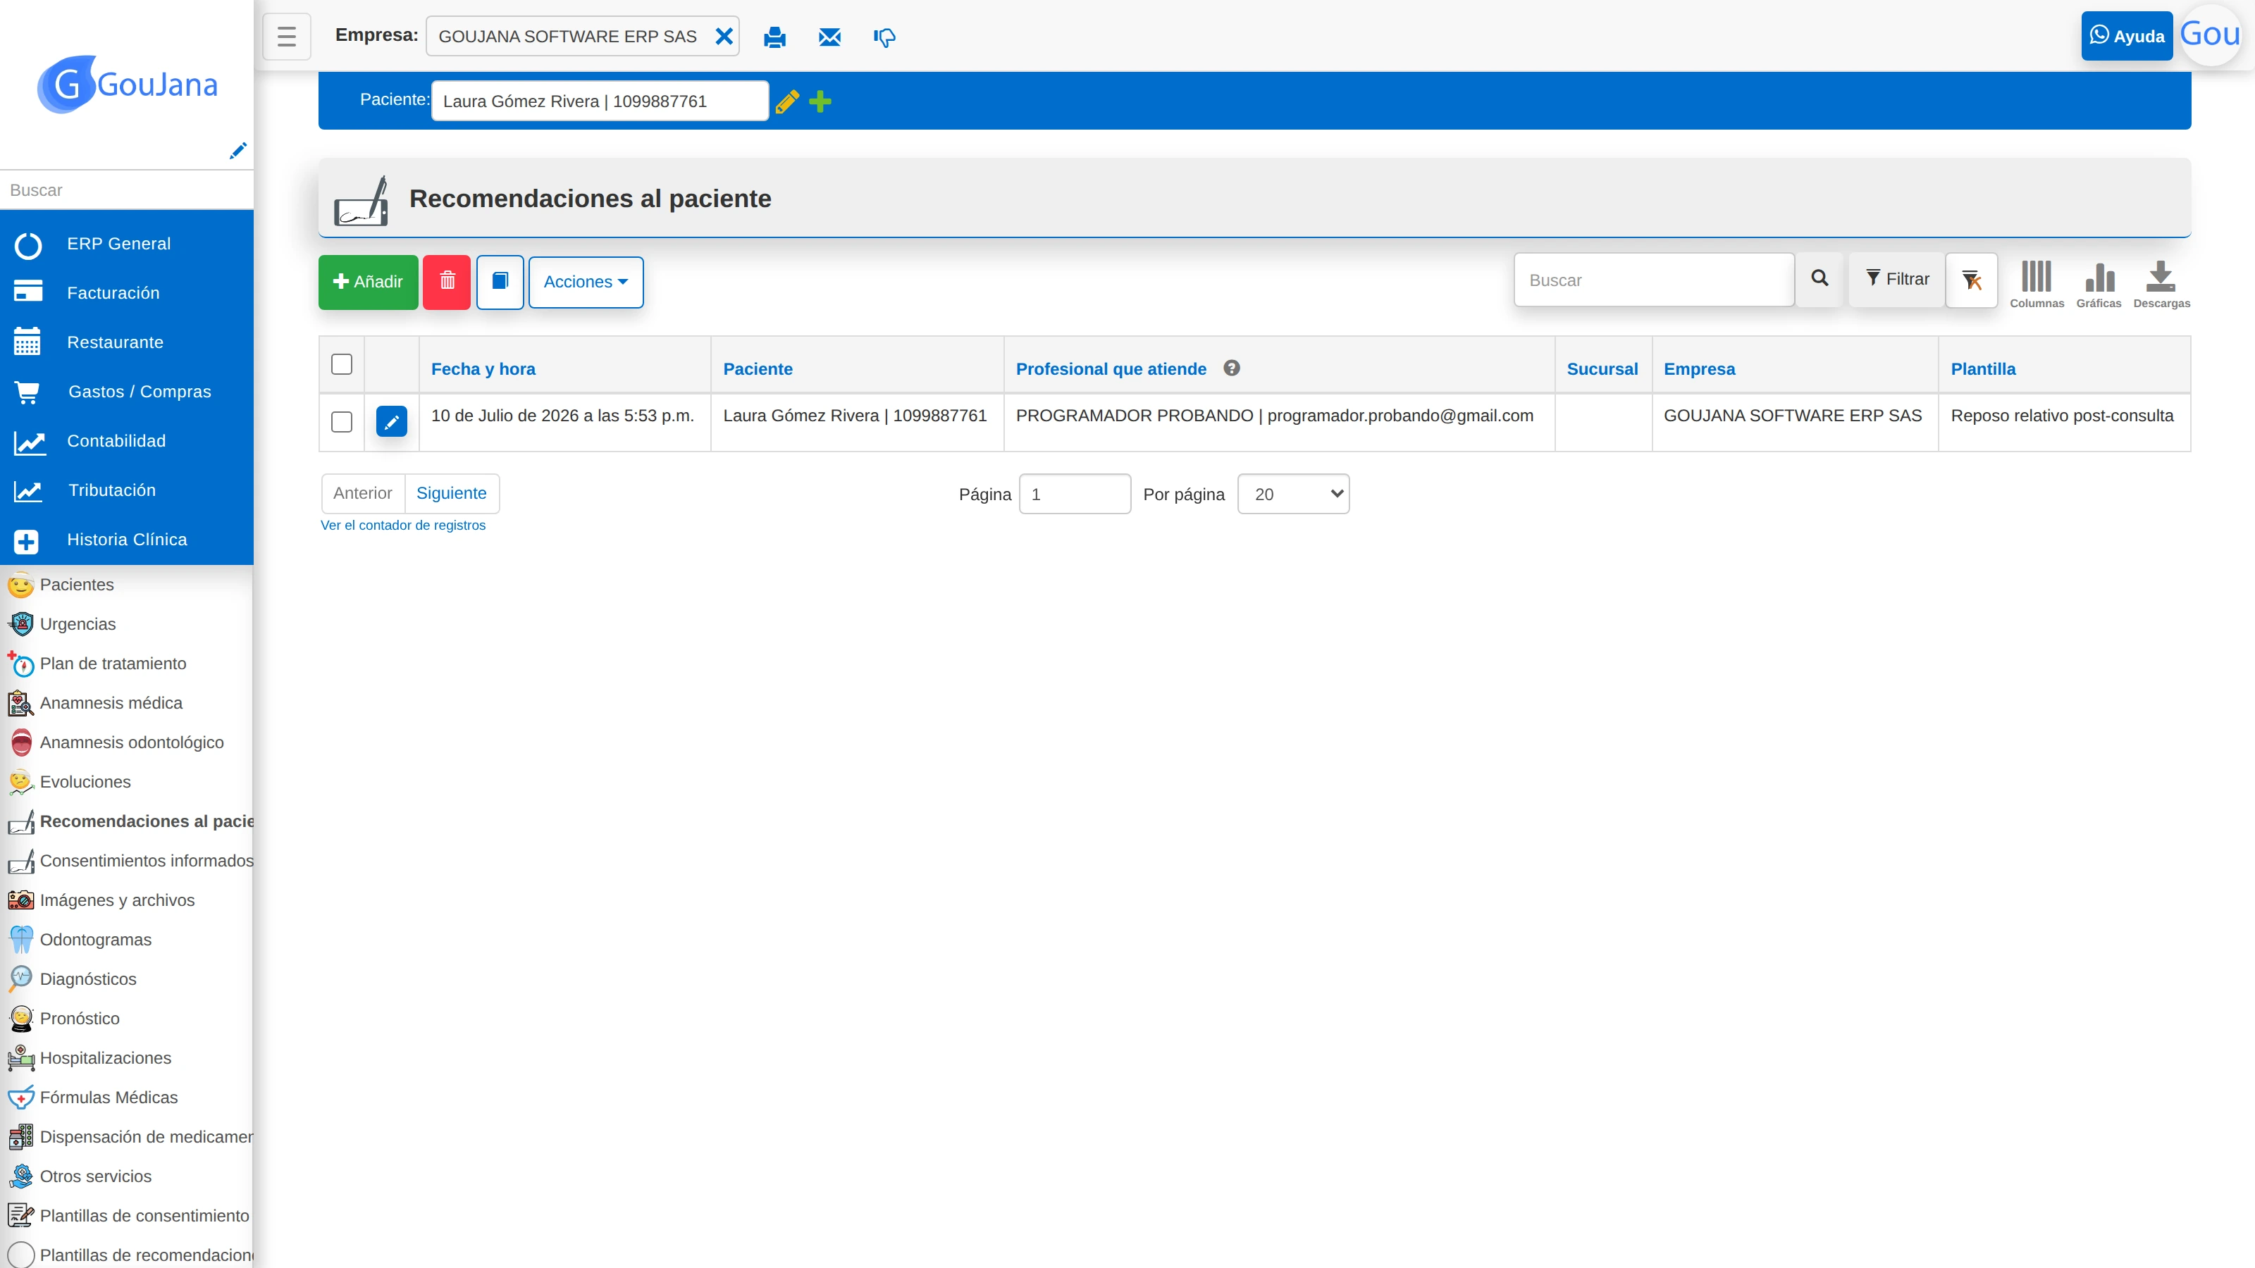Screen dimensions: 2255x1268
Task: Clear filters with the crossed funnel icon
Action: 1972,280
